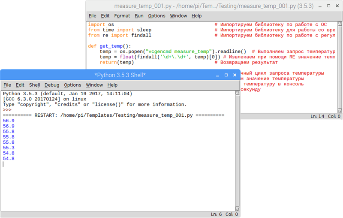
Task: Click the Python Shell's vertical scrollbar
Action: 237,150
